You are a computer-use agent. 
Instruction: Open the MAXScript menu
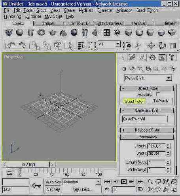(53, 16)
